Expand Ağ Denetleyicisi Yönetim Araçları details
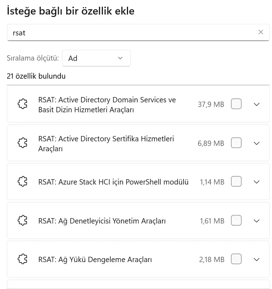 (257, 221)
